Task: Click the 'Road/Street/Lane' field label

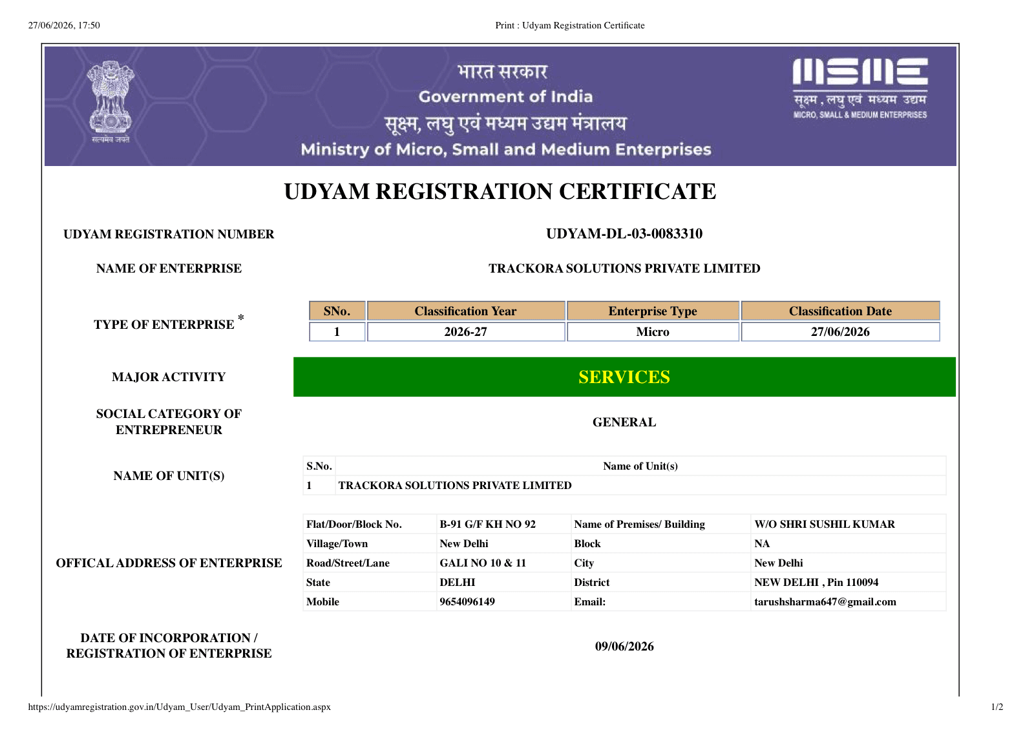Action: (348, 563)
